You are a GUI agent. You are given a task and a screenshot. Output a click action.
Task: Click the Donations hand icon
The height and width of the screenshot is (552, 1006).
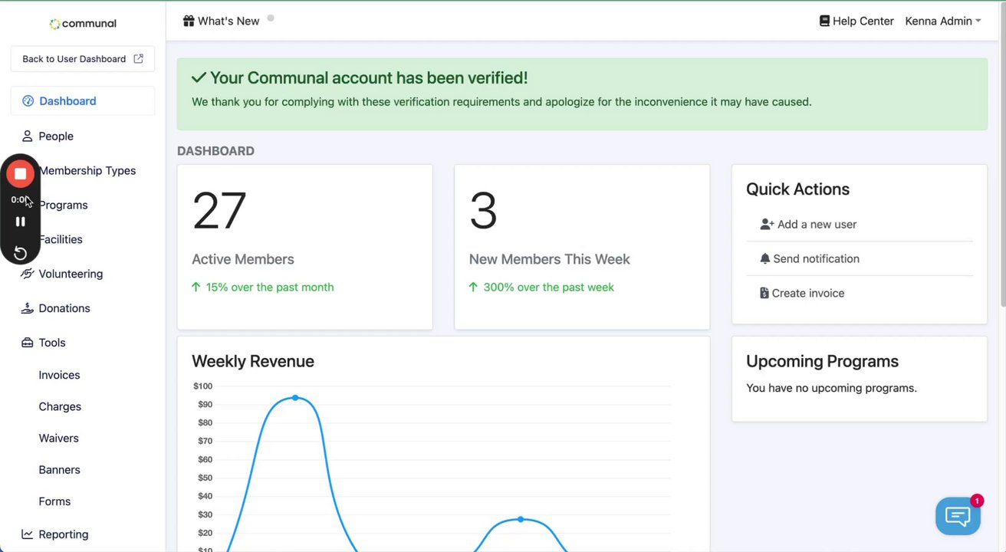[x=28, y=308]
